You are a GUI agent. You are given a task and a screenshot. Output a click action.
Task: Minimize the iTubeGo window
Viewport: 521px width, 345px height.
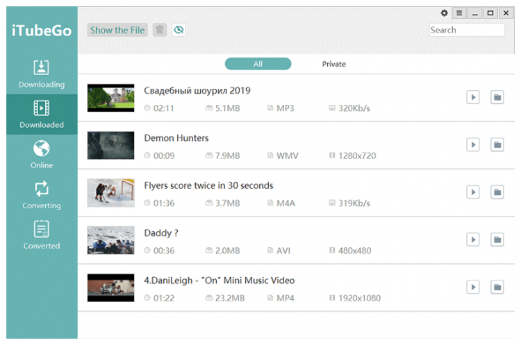coord(475,13)
